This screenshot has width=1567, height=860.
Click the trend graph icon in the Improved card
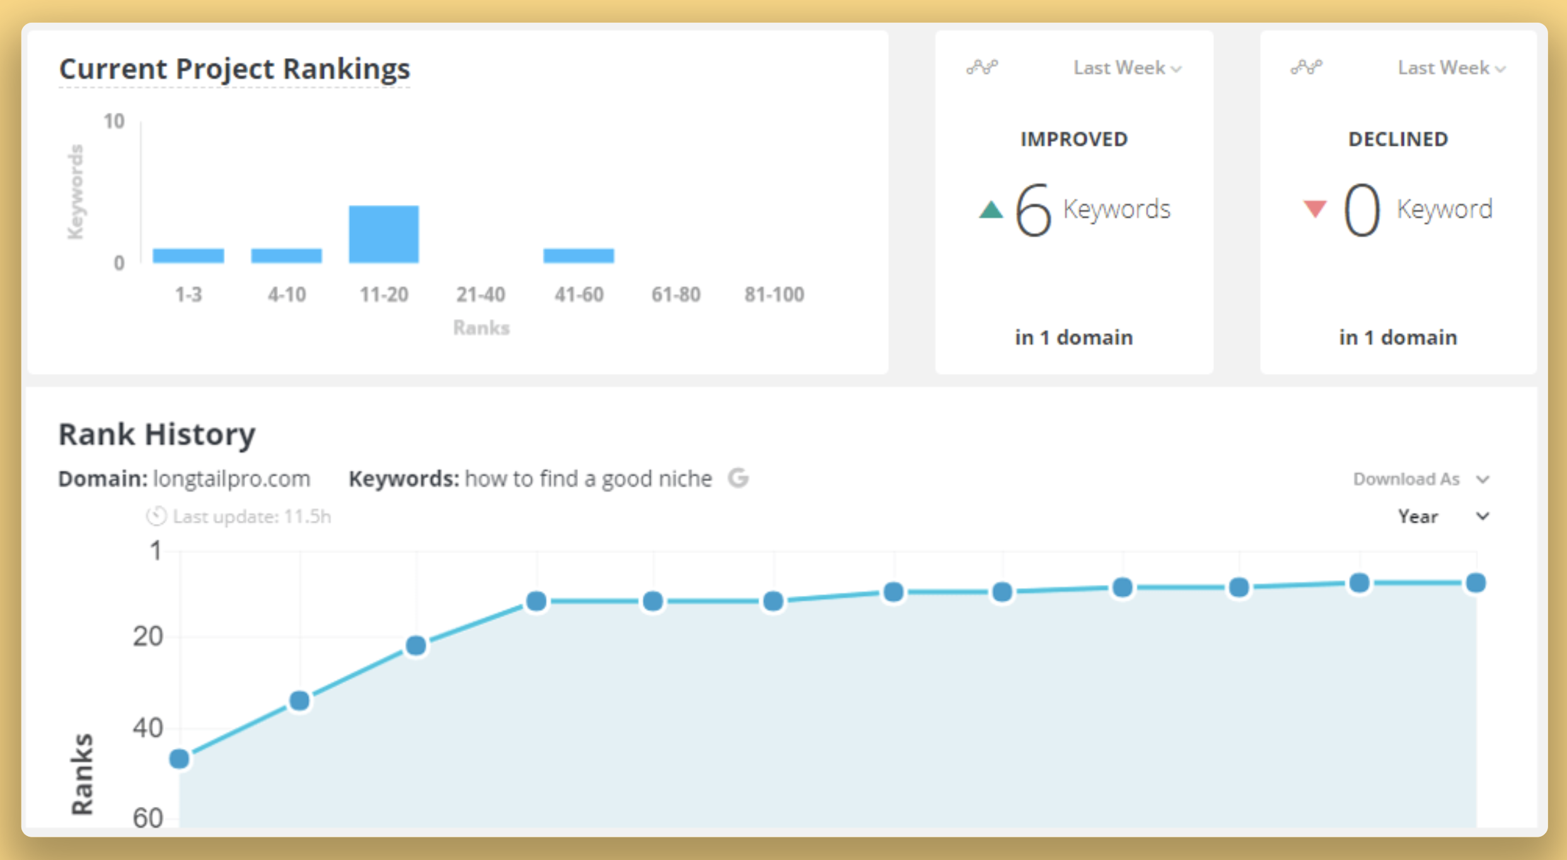[x=983, y=67]
